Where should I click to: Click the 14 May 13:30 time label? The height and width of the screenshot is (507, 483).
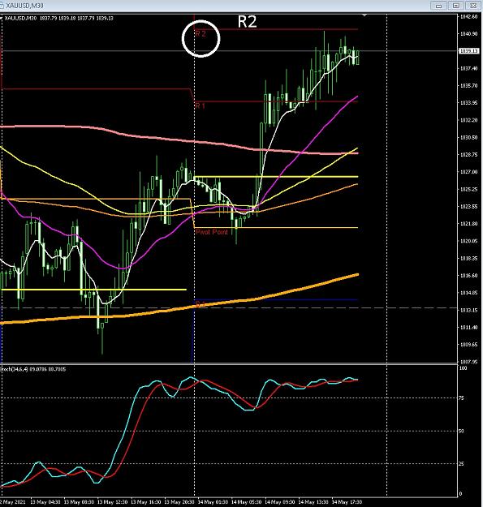tap(313, 502)
